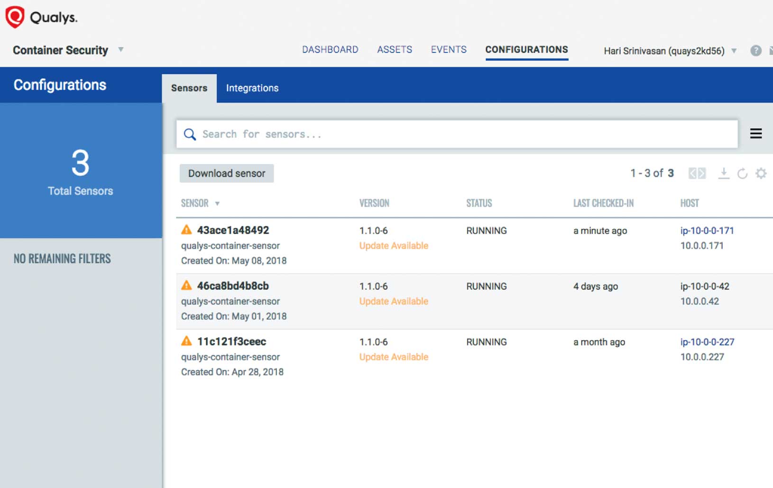Click version 1.1.0-6 of sensor 46ca8bd4b8cb
This screenshot has width=773, height=488.
click(373, 286)
